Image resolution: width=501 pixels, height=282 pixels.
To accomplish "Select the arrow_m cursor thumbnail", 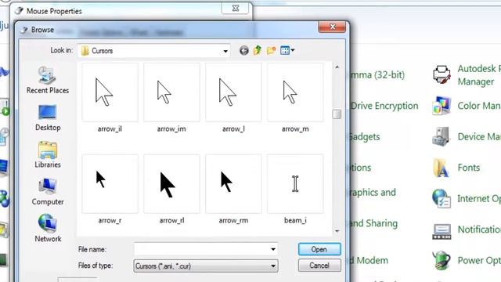I will click(295, 92).
